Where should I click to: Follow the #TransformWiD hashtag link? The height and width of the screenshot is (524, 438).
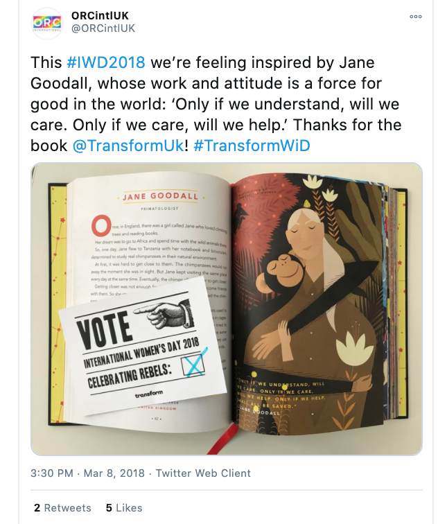(x=252, y=146)
